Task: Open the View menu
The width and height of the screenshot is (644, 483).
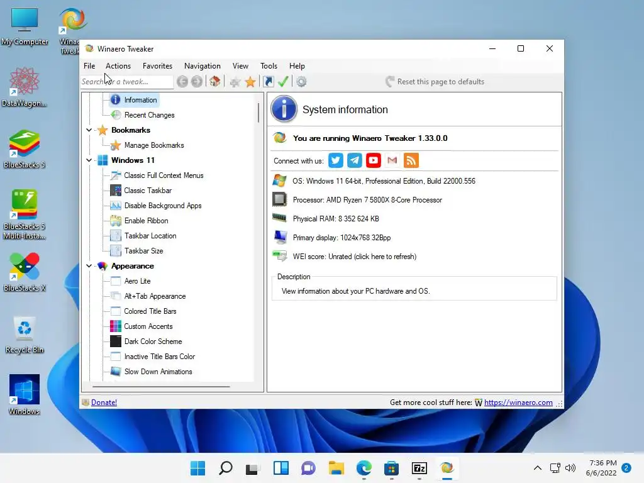Action: pyautogui.click(x=240, y=65)
